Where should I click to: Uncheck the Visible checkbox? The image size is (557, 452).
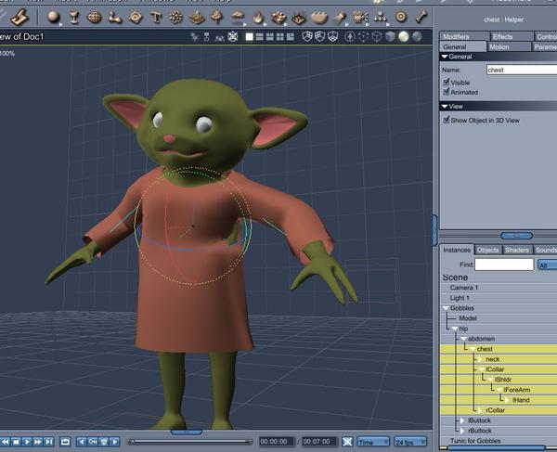click(x=447, y=82)
